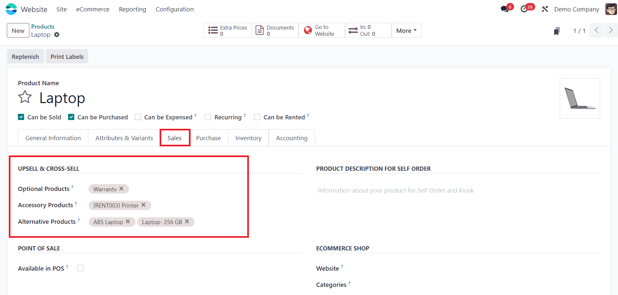The width and height of the screenshot is (618, 295).
Task: Show Alternative Products help question mark
Action: point(79,220)
